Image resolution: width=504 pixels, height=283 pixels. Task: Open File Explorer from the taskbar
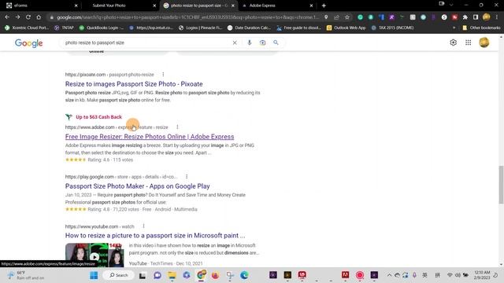172,275
